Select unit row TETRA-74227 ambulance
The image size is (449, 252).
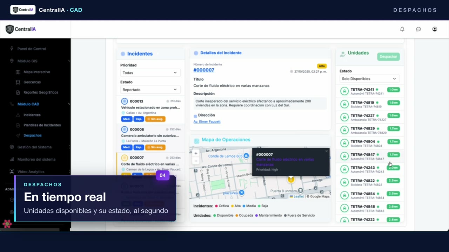point(370,117)
